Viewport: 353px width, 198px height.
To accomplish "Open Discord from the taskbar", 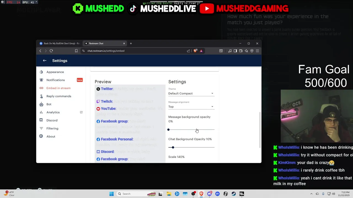I will click(210, 194).
